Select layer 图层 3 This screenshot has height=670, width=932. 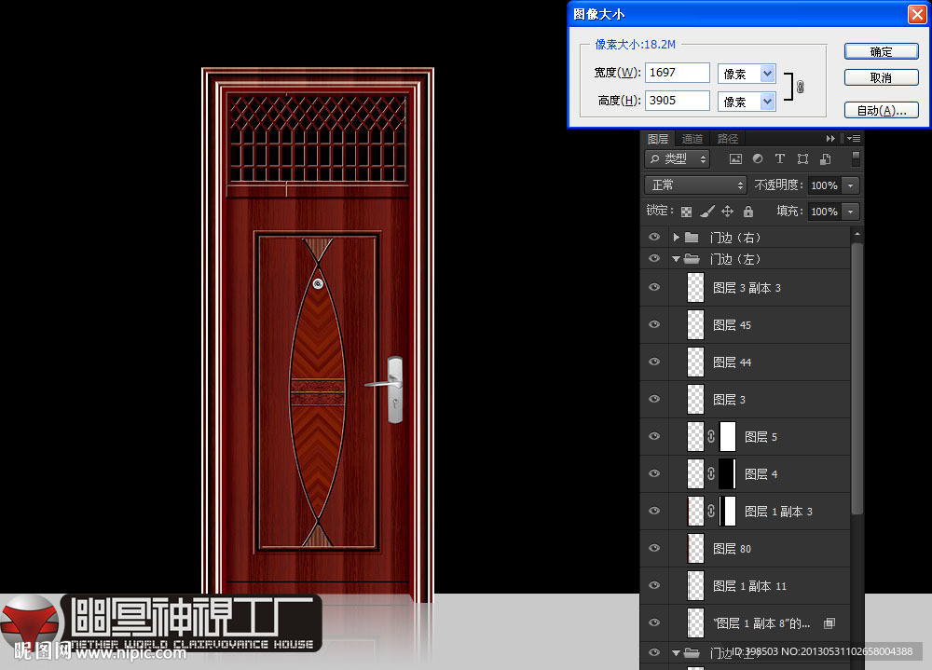747,400
